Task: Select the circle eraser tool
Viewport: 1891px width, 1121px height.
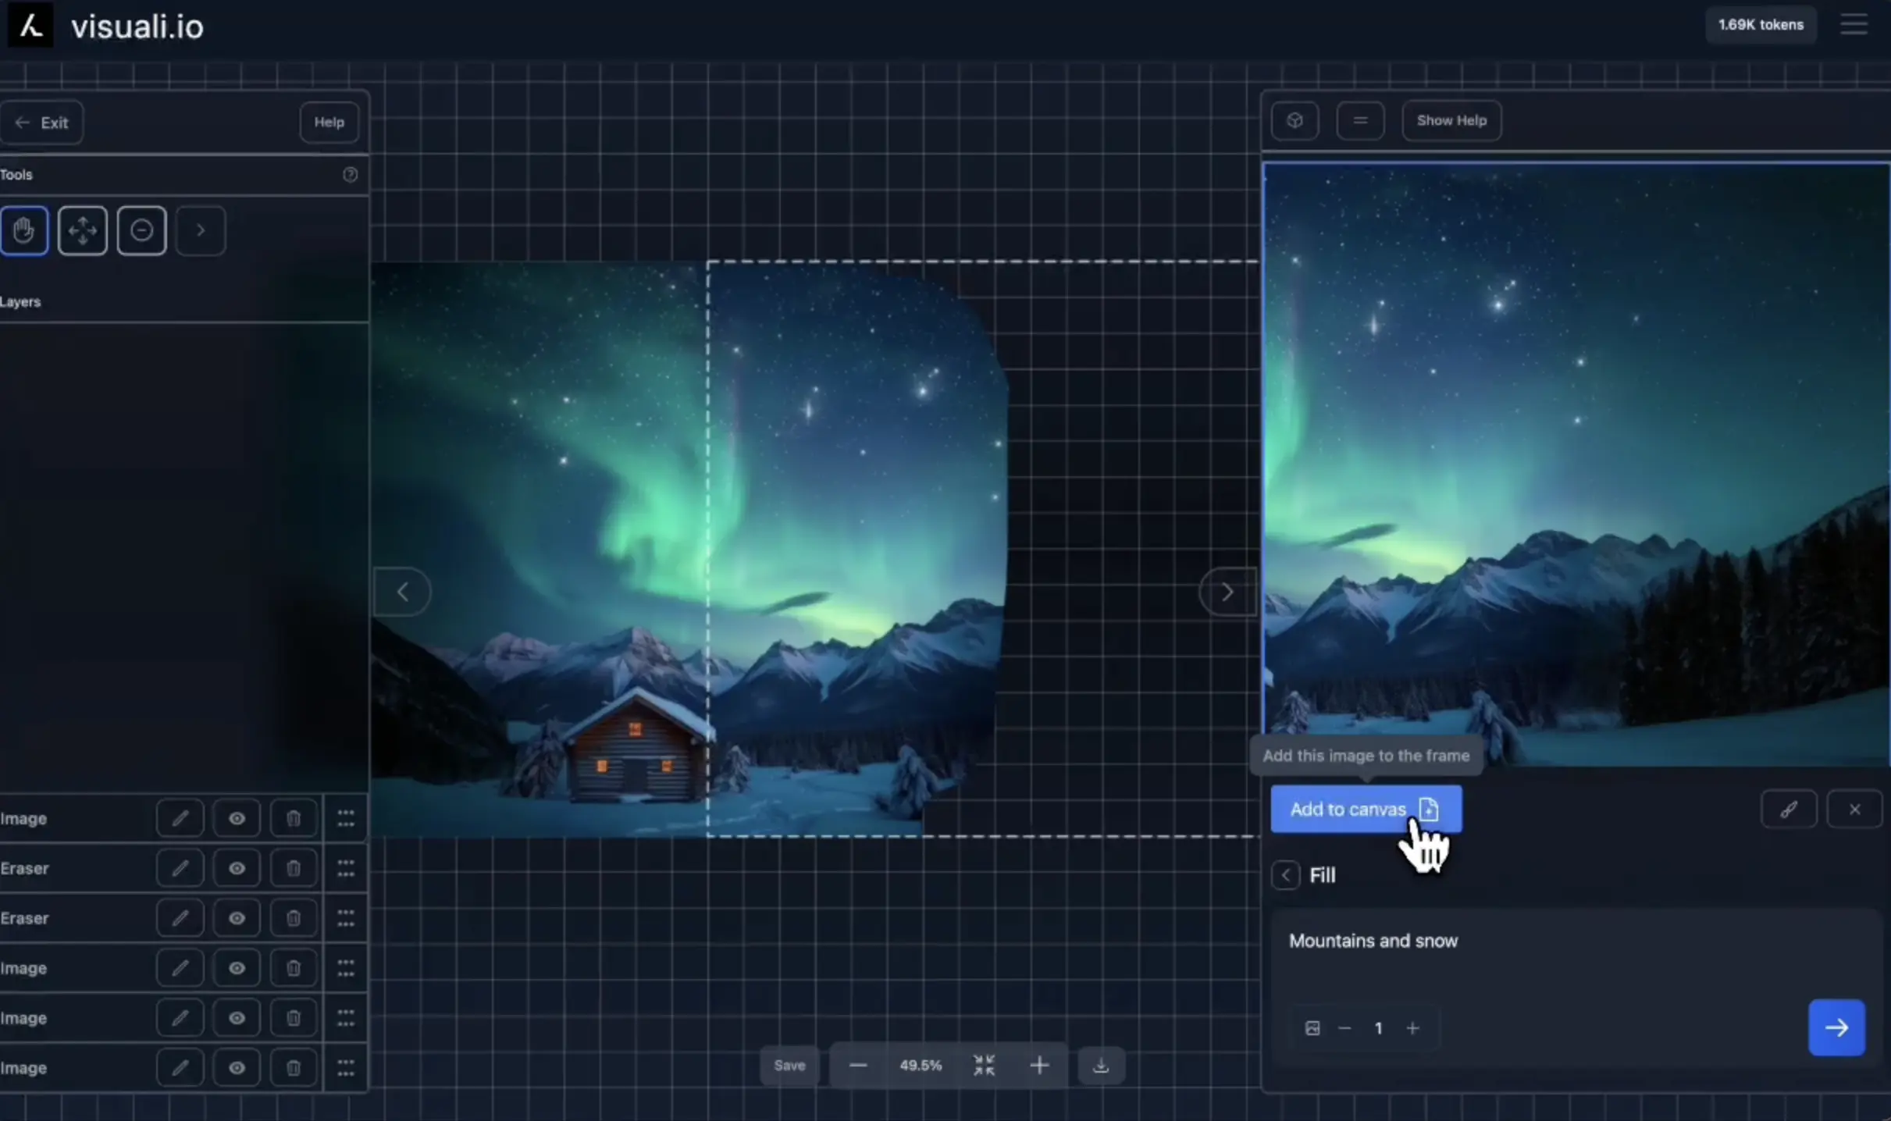Action: pos(141,230)
